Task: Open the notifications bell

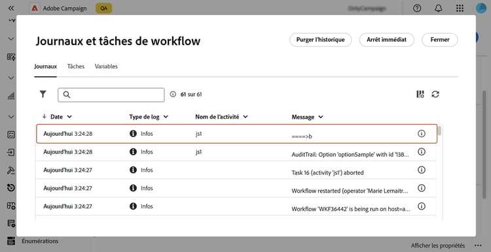Action: (x=439, y=8)
